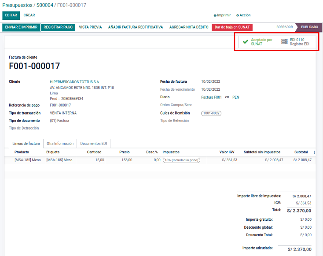
Task: Open the Acción gear dropdown
Action: 244,15
